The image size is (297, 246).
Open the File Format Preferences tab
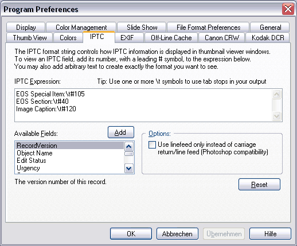pos(208,27)
